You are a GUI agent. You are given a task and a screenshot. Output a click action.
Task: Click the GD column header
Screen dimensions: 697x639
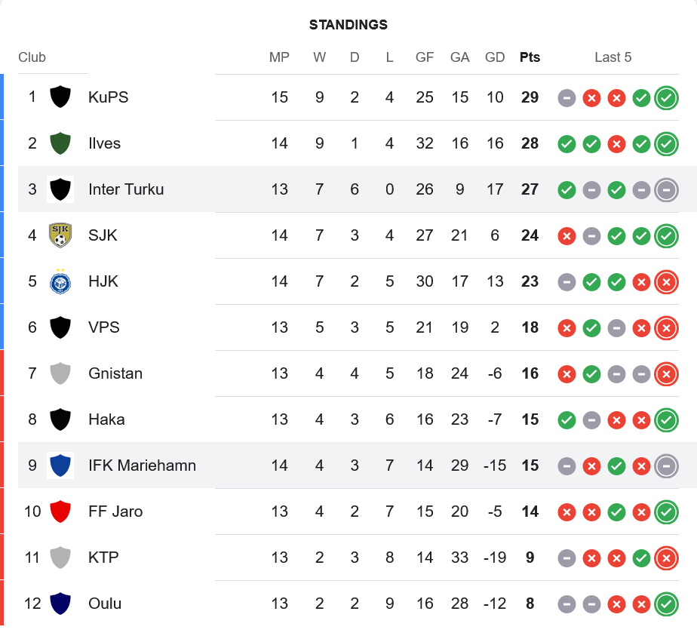[x=495, y=57]
